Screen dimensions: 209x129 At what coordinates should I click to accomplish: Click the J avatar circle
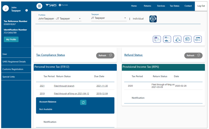[x=6, y=9]
